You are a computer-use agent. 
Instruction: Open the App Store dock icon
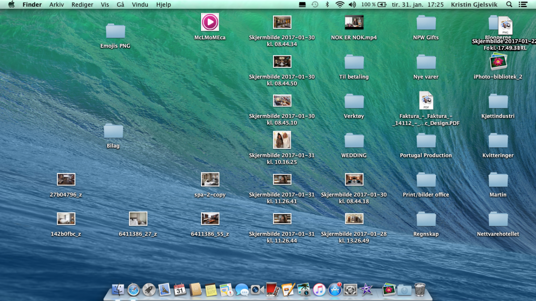pos(335,290)
